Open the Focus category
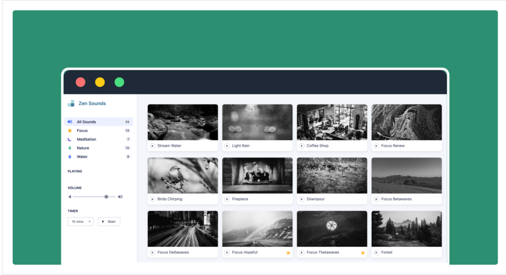The image size is (506, 275). pyautogui.click(x=99, y=130)
